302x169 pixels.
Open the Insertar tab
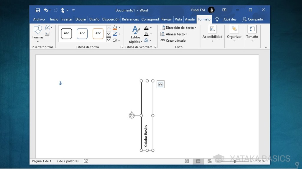(x=67, y=19)
